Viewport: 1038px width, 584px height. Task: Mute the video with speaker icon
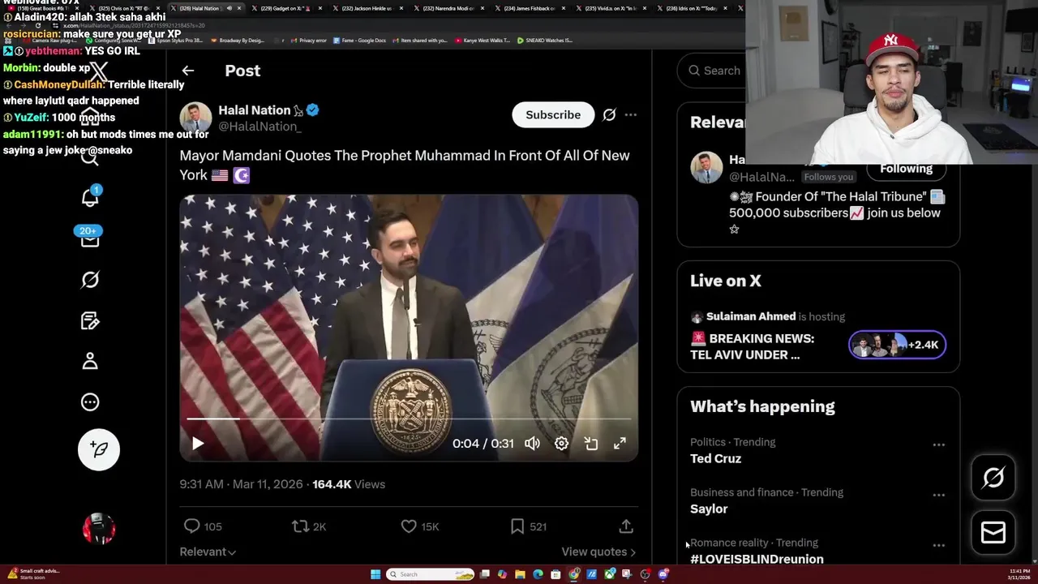[x=532, y=444]
